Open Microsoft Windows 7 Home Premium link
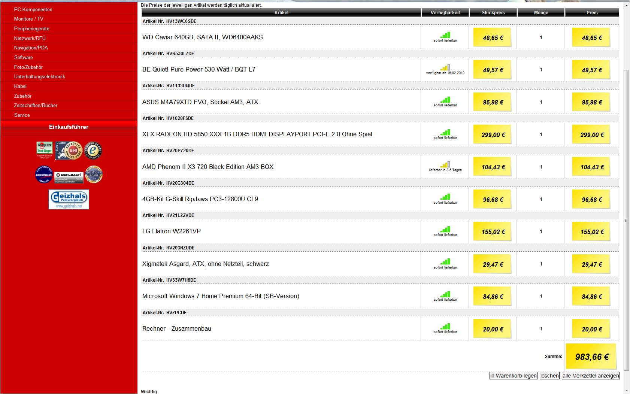Screen dimensions: 630x394 [221, 296]
